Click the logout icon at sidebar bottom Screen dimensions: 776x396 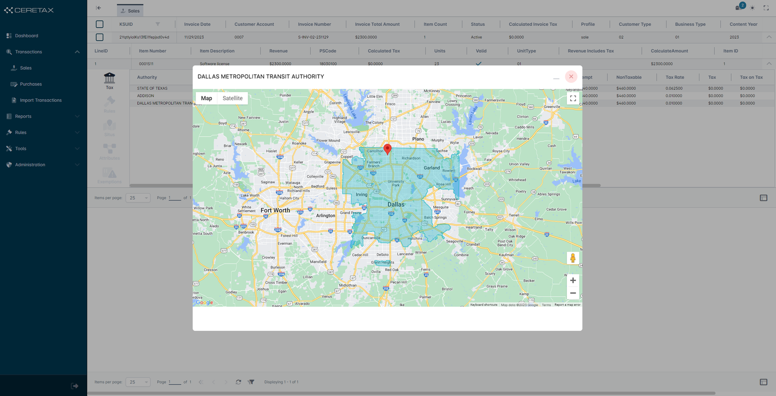[x=75, y=386]
